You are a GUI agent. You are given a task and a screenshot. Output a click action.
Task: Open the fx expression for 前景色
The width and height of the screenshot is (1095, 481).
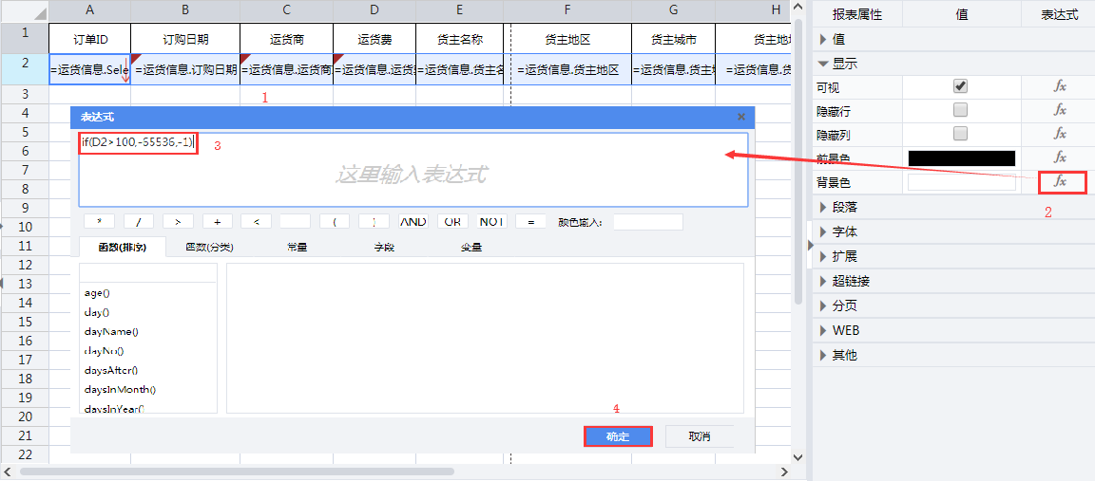[1060, 157]
